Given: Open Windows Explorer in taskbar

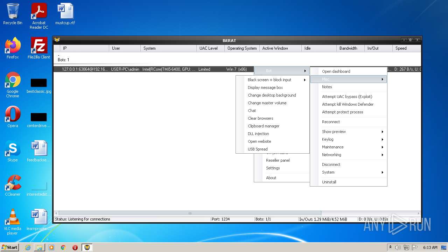Looking at the screenshot, I should coord(40,247).
